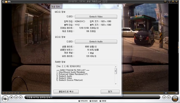The height and width of the screenshot is (103, 180).
Task: Mute the volume speaker icon
Action: [166, 93]
